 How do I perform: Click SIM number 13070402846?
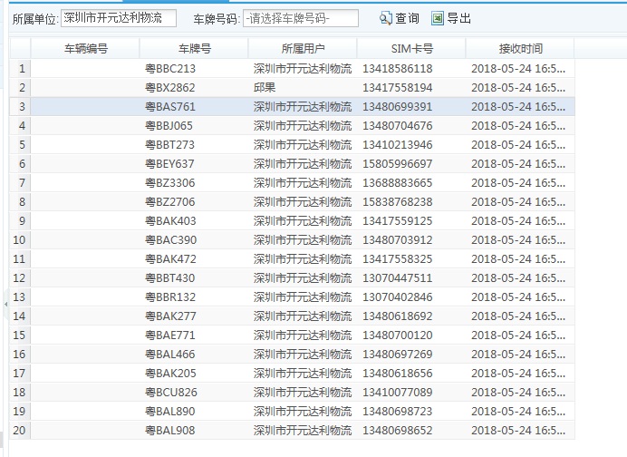(x=398, y=297)
